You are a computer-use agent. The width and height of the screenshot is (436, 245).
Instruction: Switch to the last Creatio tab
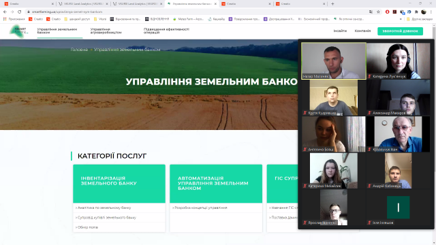(300, 4)
